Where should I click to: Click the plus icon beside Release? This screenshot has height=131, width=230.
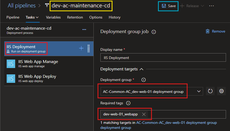point(182,6)
